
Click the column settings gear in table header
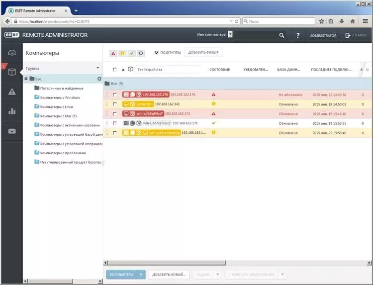click(368, 70)
